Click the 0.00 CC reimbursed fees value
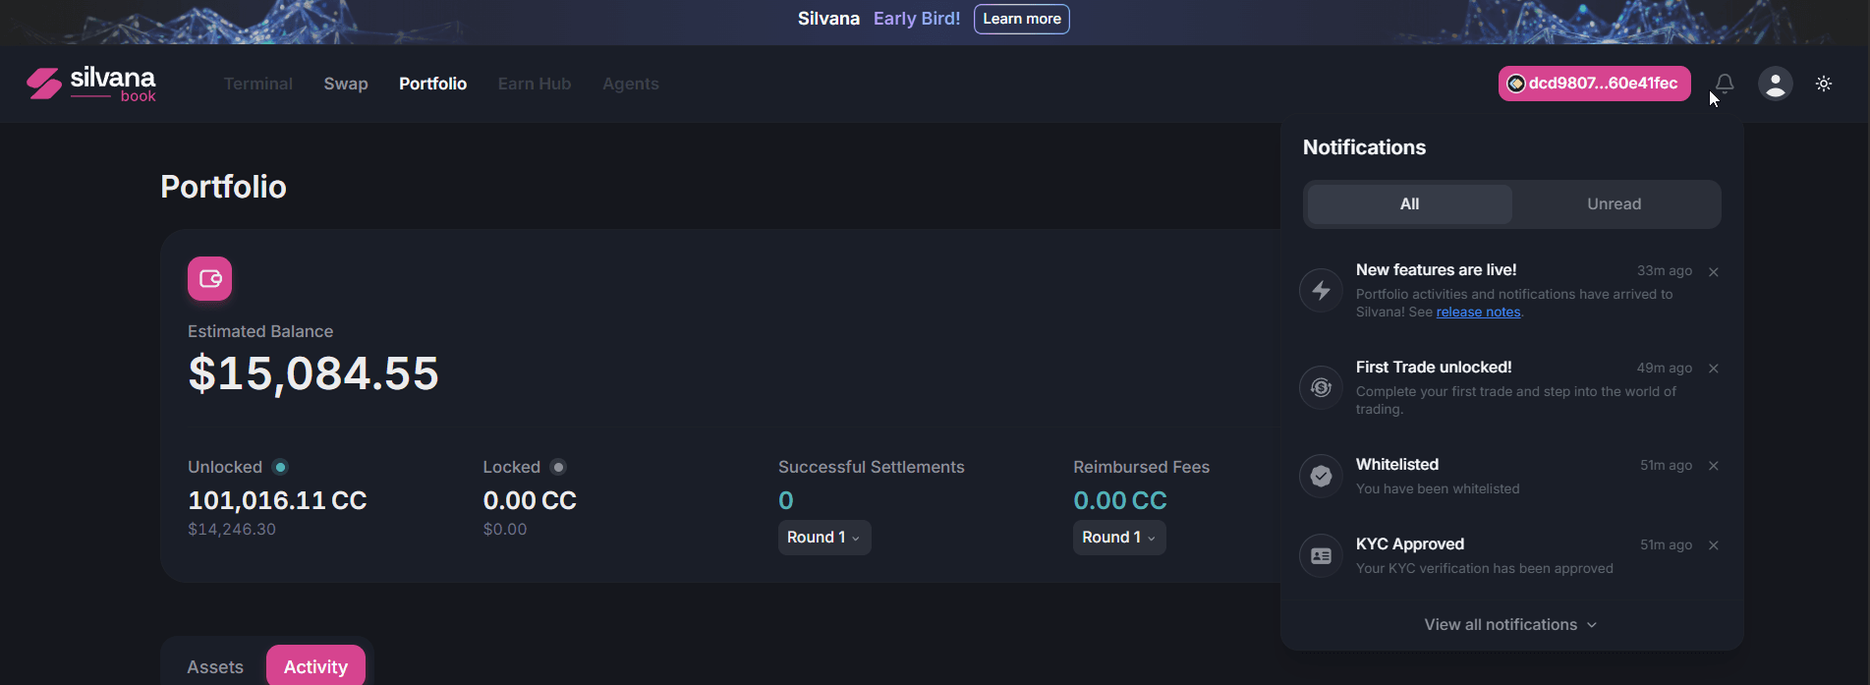The image size is (1870, 685). pyautogui.click(x=1120, y=500)
